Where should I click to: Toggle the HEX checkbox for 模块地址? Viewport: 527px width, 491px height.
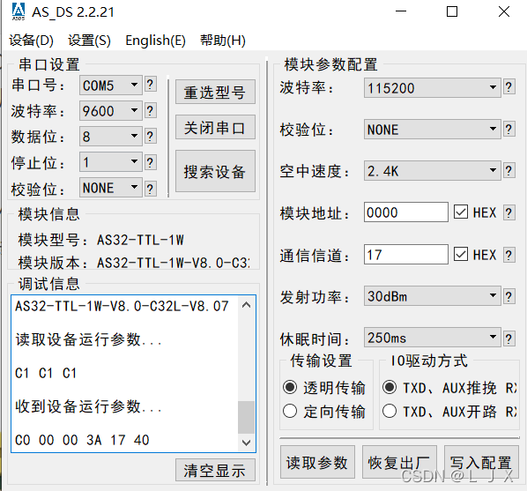[461, 212]
